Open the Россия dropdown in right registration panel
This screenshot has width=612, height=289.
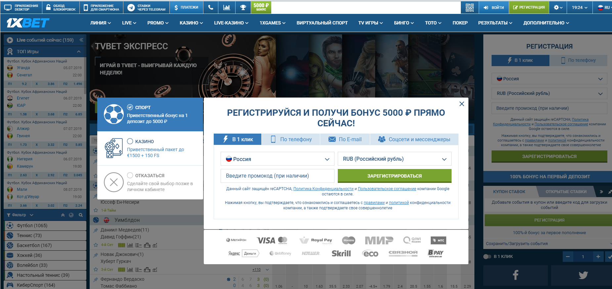pos(549,79)
